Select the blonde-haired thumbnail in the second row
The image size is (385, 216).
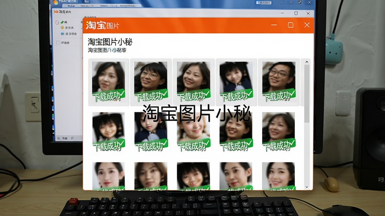[194, 132]
